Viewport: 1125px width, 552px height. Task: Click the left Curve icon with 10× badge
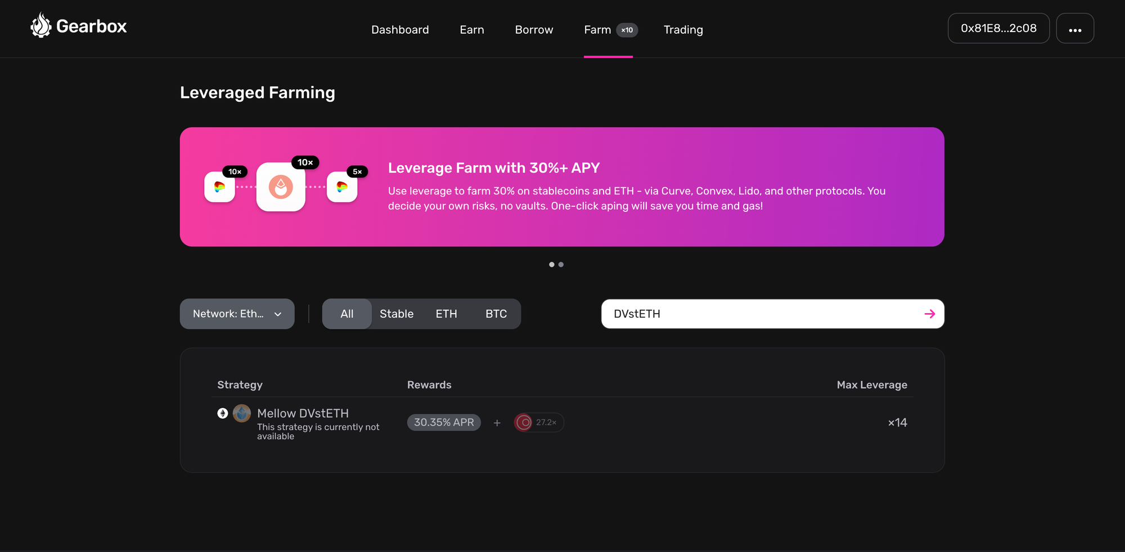[219, 187]
